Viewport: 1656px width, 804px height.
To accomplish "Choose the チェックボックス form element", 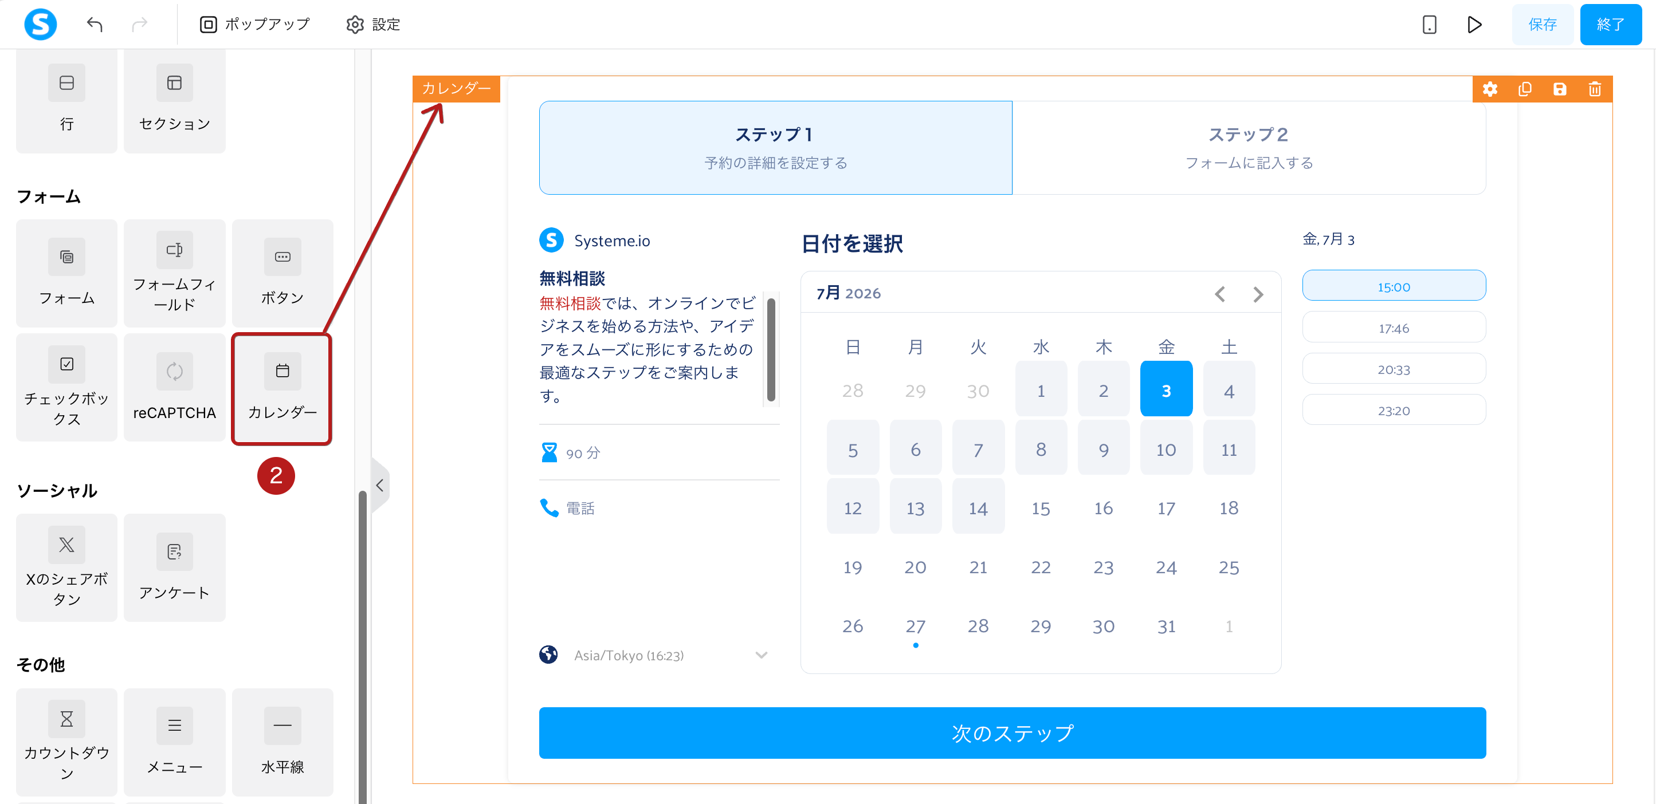I will point(66,388).
